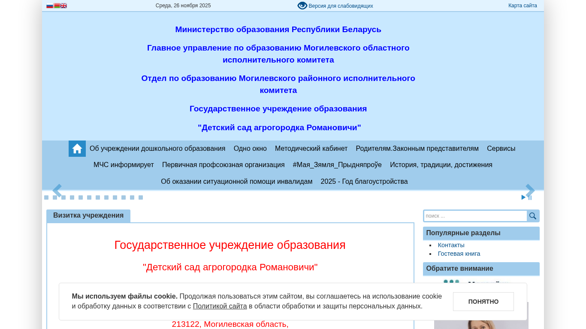Start the slideshow with play button
586x329 pixels.
tap(523, 197)
